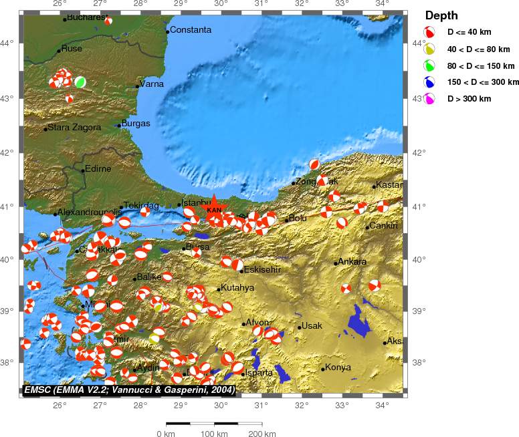This screenshot has height=437, width=519.
Task: Click the Bolu city label
Action: pyautogui.click(x=298, y=218)
